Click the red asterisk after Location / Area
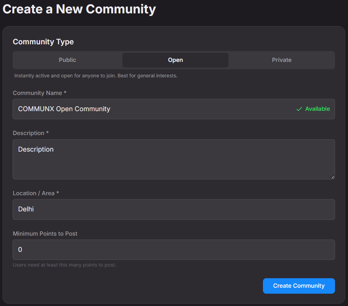348x306 pixels. (x=58, y=193)
